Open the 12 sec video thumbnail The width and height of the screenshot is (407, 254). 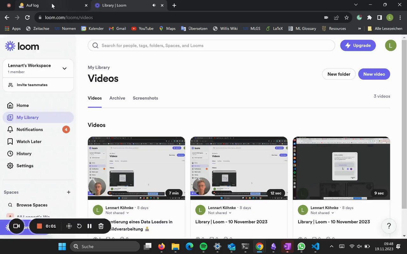239,168
